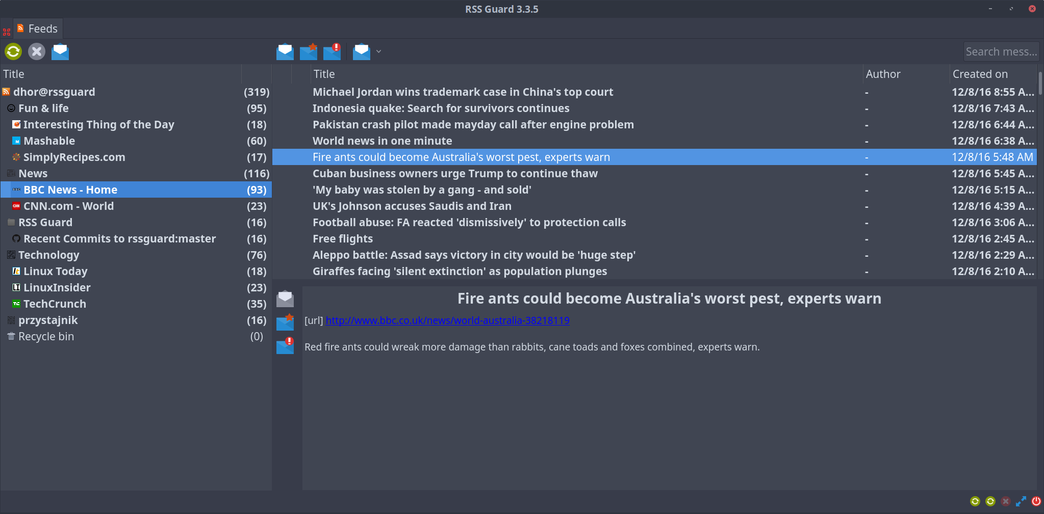The height and width of the screenshot is (514, 1044).
Task: Open the Giraffes facing 'silent extinction' message
Action: coord(654,271)
